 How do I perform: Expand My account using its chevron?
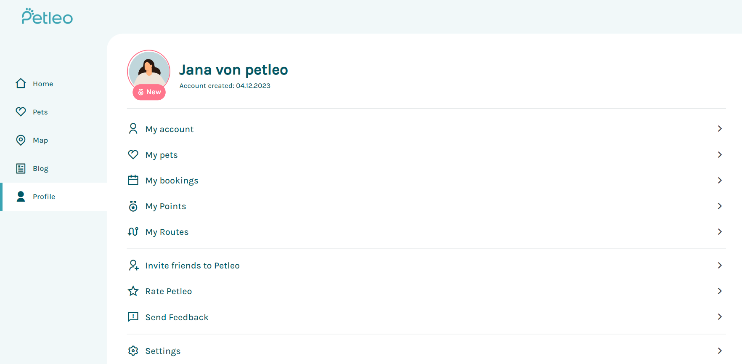point(719,129)
